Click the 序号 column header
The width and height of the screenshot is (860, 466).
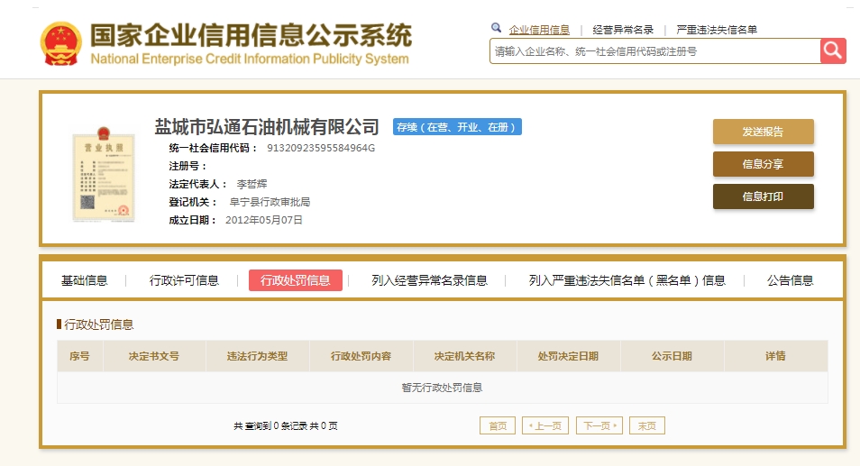(x=79, y=356)
